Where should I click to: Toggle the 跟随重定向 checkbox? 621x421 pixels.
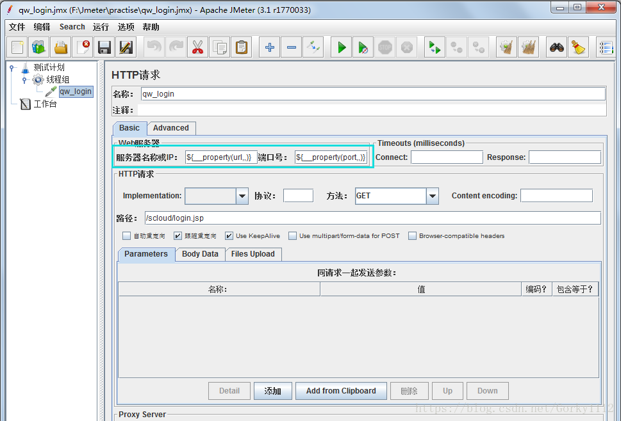[x=178, y=236]
